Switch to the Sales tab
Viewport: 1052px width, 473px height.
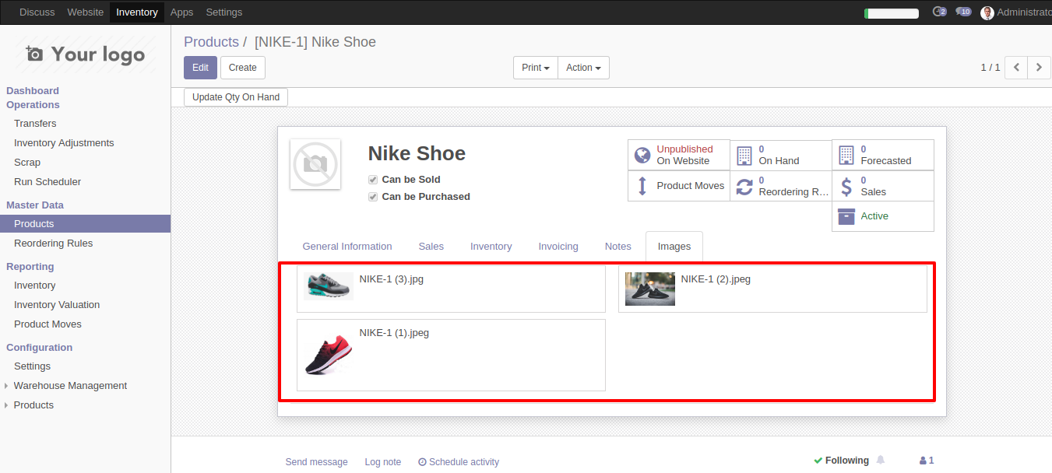431,247
